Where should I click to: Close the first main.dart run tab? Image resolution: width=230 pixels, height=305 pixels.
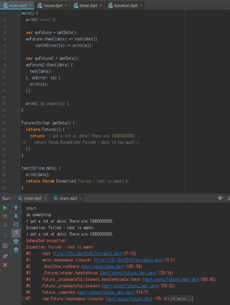point(45,199)
